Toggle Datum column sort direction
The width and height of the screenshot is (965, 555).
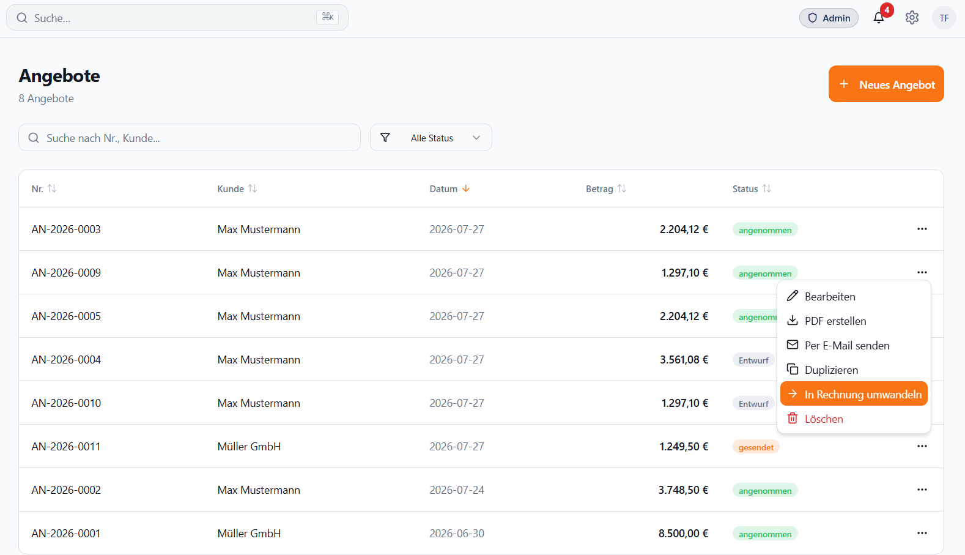point(449,188)
